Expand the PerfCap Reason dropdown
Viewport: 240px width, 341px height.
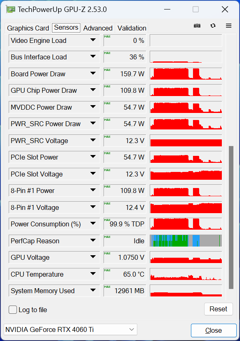pyautogui.click(x=93, y=240)
